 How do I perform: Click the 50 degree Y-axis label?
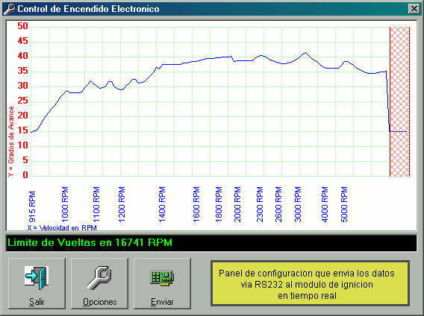pos(22,26)
